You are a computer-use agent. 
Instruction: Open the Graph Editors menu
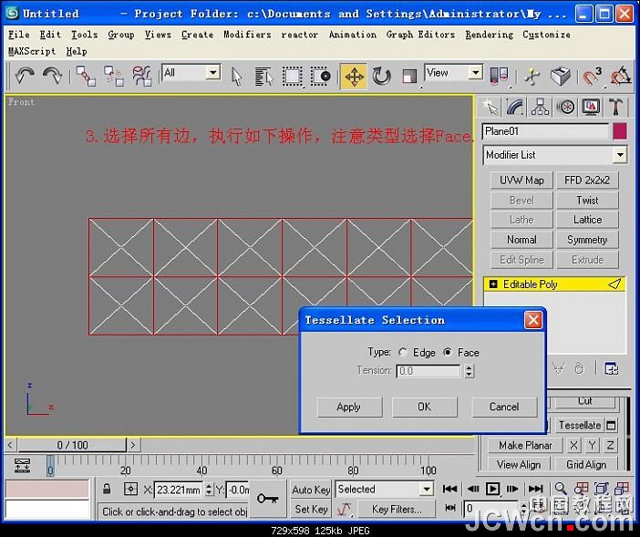click(420, 35)
